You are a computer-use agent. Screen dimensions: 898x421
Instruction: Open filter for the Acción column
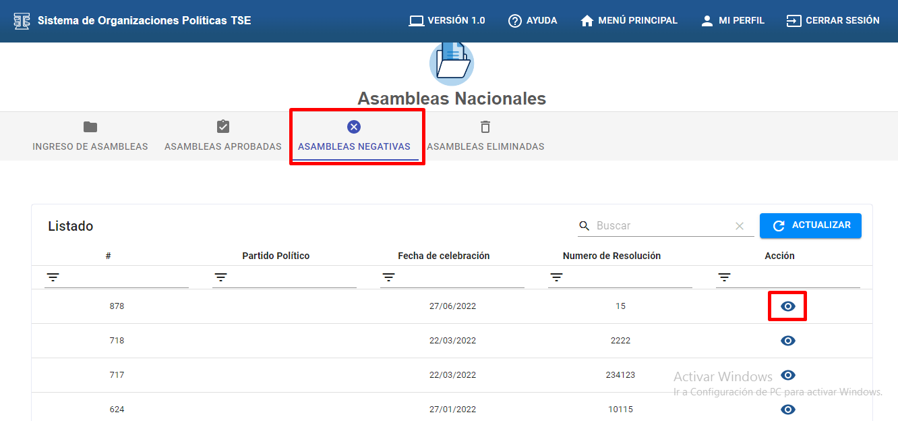click(724, 277)
